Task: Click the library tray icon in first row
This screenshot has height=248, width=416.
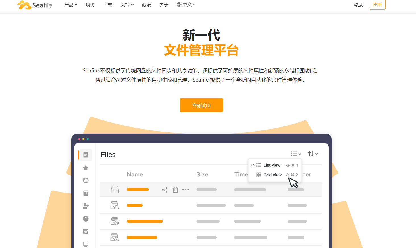Action: point(115,189)
